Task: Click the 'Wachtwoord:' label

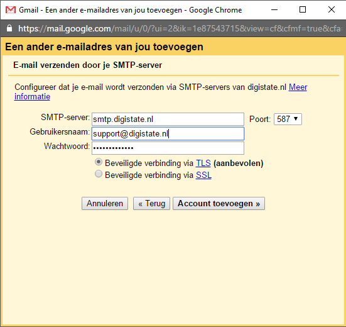Action: coord(67,147)
